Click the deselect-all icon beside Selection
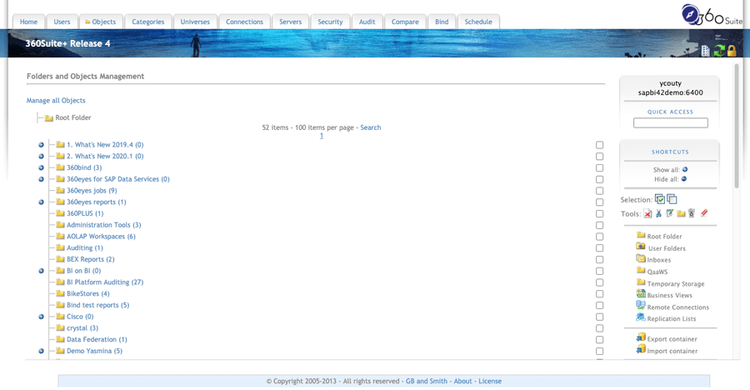This screenshot has width=750, height=390. [x=672, y=199]
